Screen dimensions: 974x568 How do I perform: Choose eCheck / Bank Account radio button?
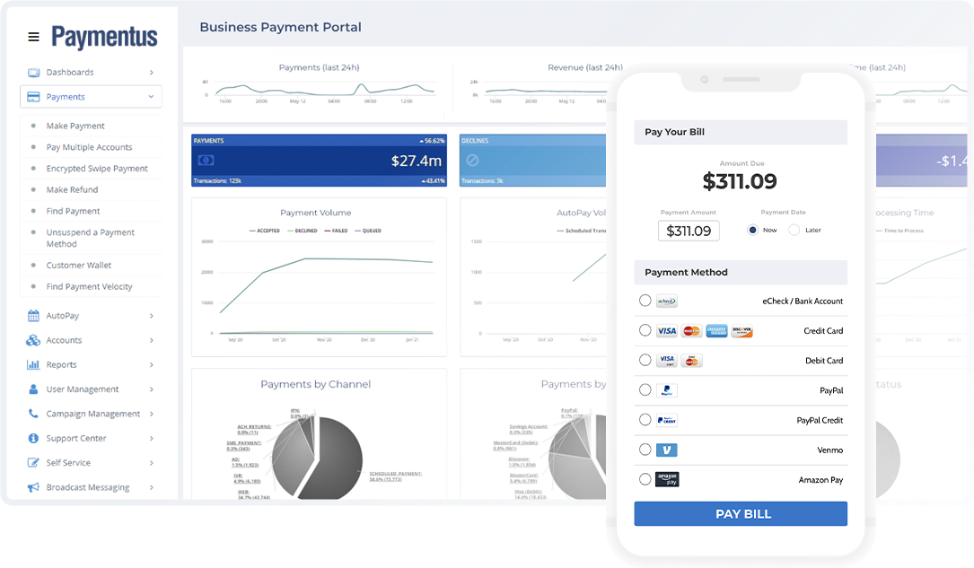(645, 301)
